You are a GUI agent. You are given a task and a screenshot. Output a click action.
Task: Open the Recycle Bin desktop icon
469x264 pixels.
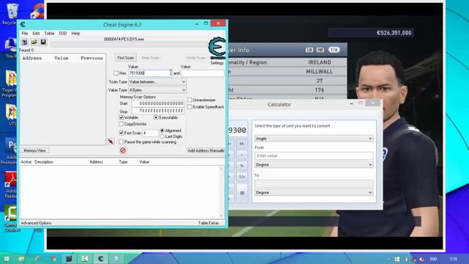[x=12, y=14]
